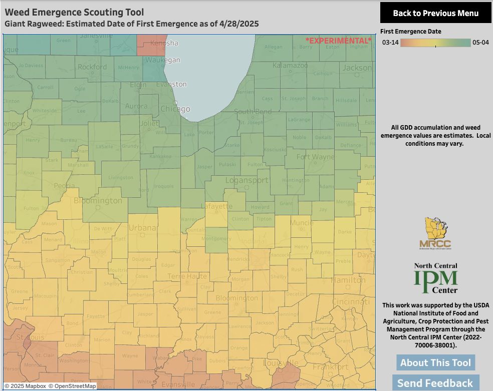Click the Chicago city label on map
Screen dimensions: 493x391
coord(175,109)
